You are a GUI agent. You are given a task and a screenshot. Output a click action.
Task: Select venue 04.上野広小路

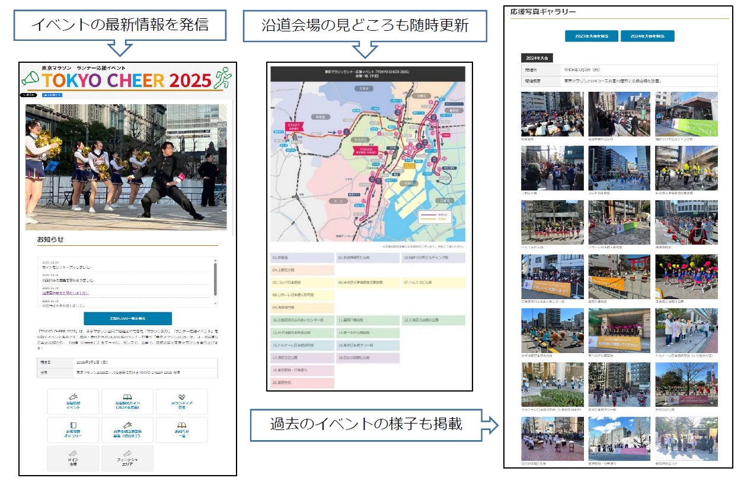point(302,270)
